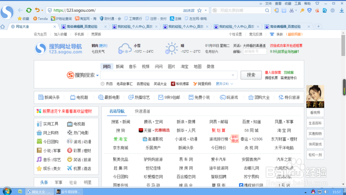Expand the search box suggestion dropdown arrow
This screenshot has height=195, width=346.
pyautogui.click(x=233, y=75)
